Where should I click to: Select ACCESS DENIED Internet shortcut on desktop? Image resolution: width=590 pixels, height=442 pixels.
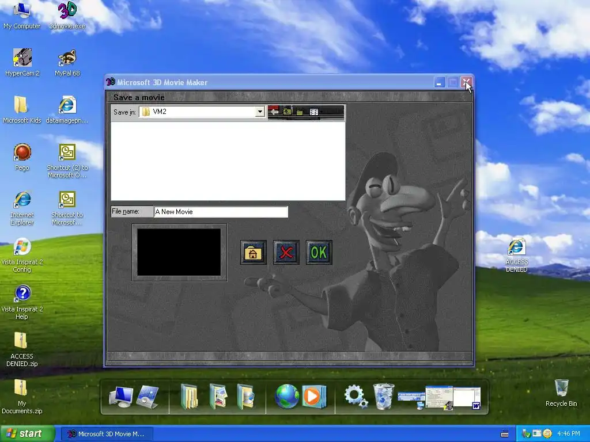[517, 255]
